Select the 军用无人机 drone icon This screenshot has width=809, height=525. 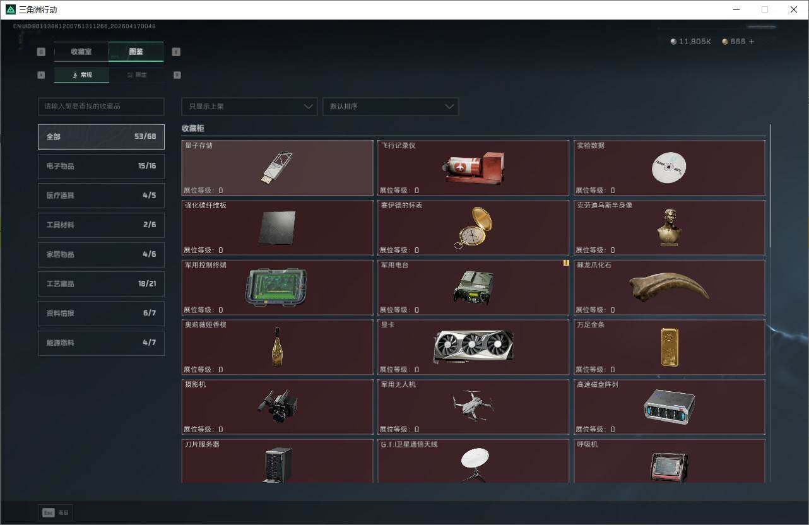click(473, 405)
